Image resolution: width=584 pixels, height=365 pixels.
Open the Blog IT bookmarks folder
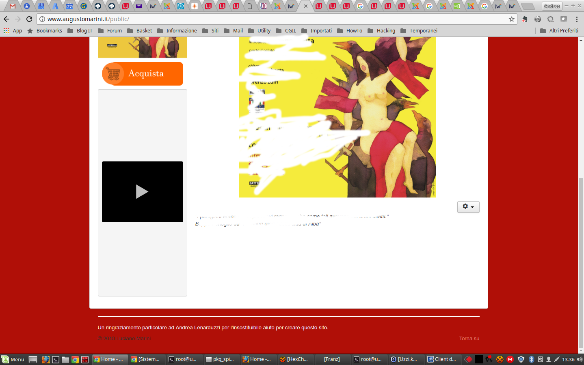tap(80, 31)
